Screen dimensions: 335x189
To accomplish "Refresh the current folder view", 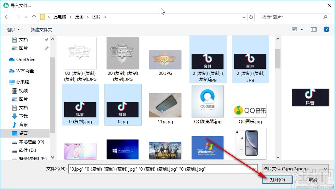I will pos(251,17).
